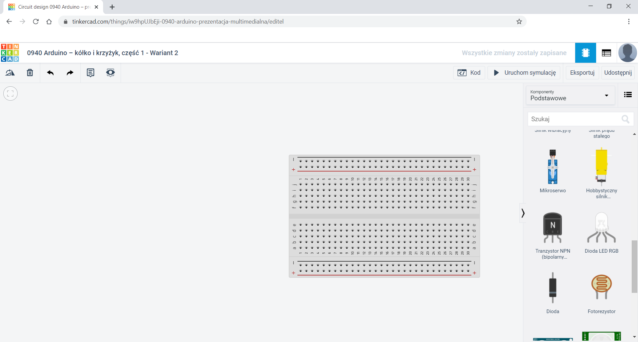The height and width of the screenshot is (342, 638).
Task: Undo the last action
Action: 51,73
